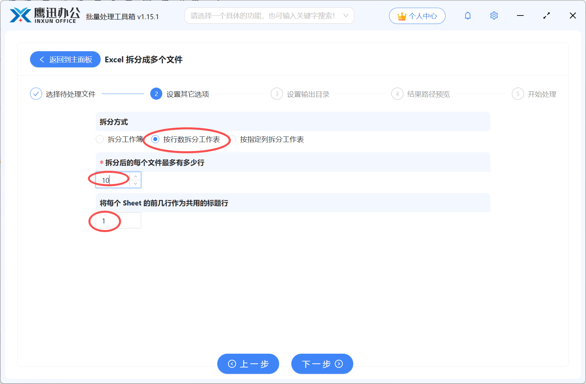
Task: Click the 下一步 button
Action: coord(322,364)
